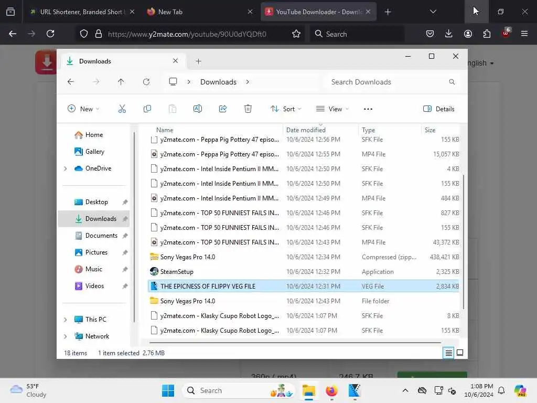Open See more options ellipsis menu

[x=368, y=109]
